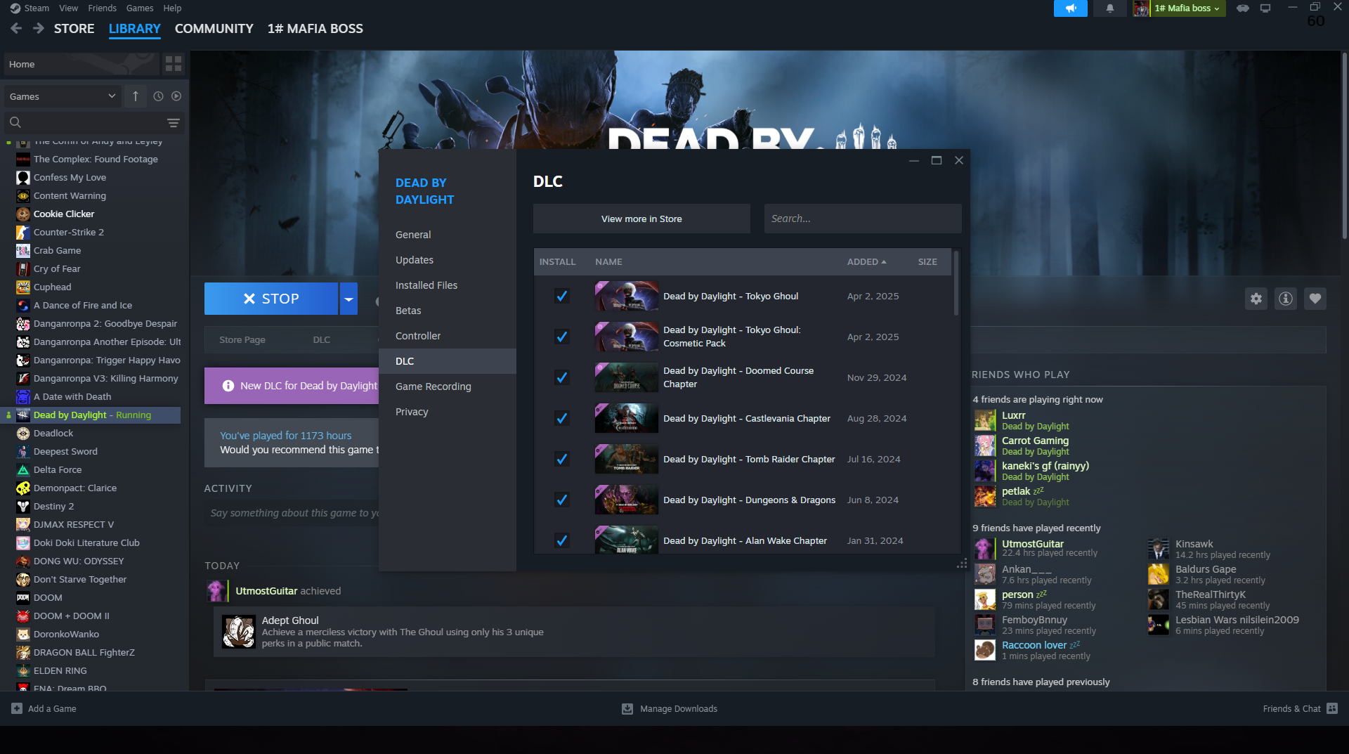
Task: Open the STOP button dropdown arrow
Action: click(x=348, y=299)
